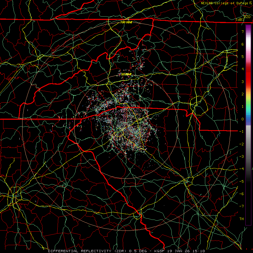Viewport: 253px width, 253px height.
Task: Click the TH threshold label on legend
Action: pyautogui.click(x=241, y=219)
